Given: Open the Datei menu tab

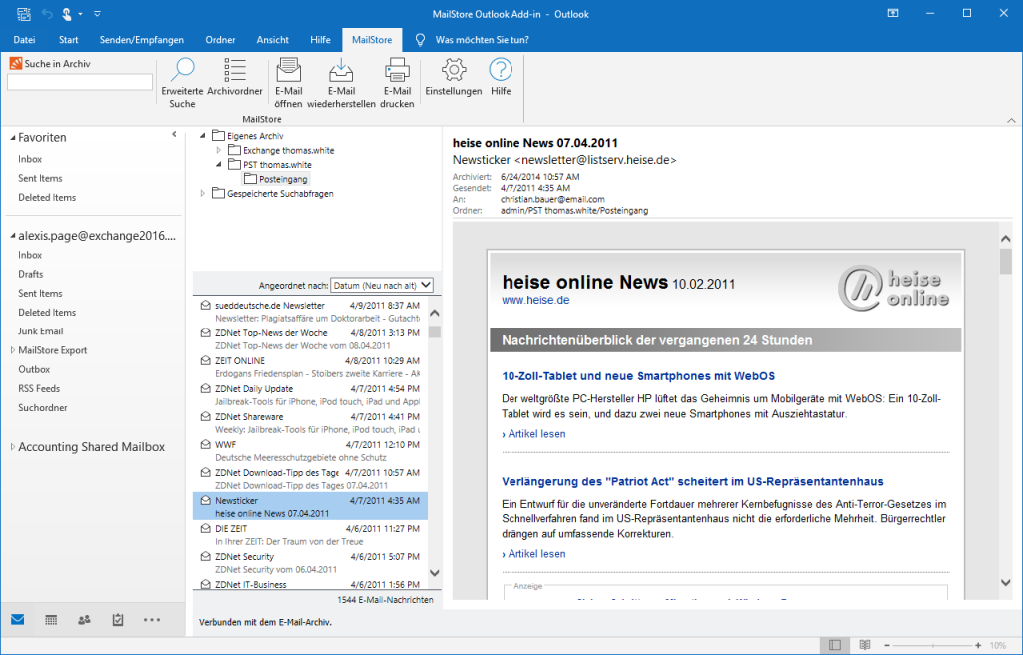Looking at the screenshot, I should [x=25, y=40].
